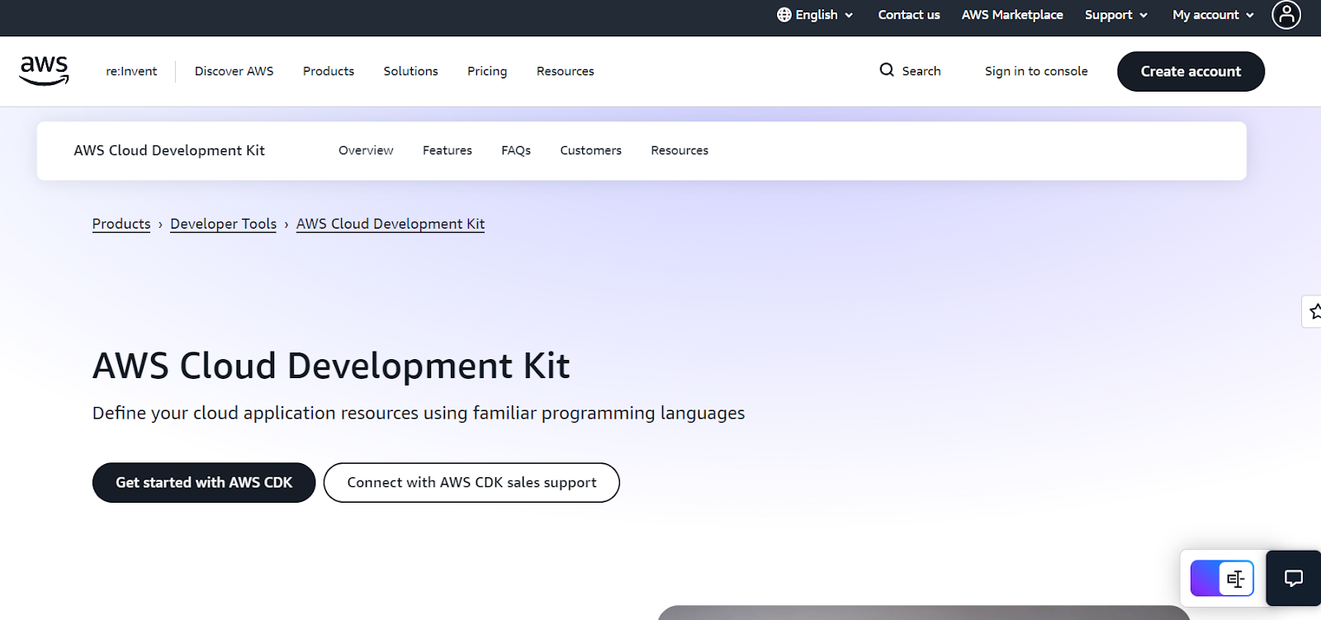Click the AWS logo
The image size is (1321, 620).
point(44,71)
